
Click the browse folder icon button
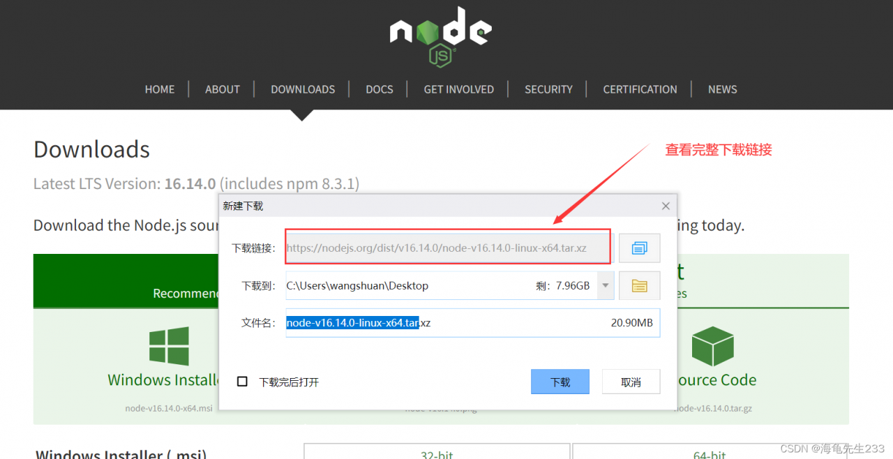[640, 285]
